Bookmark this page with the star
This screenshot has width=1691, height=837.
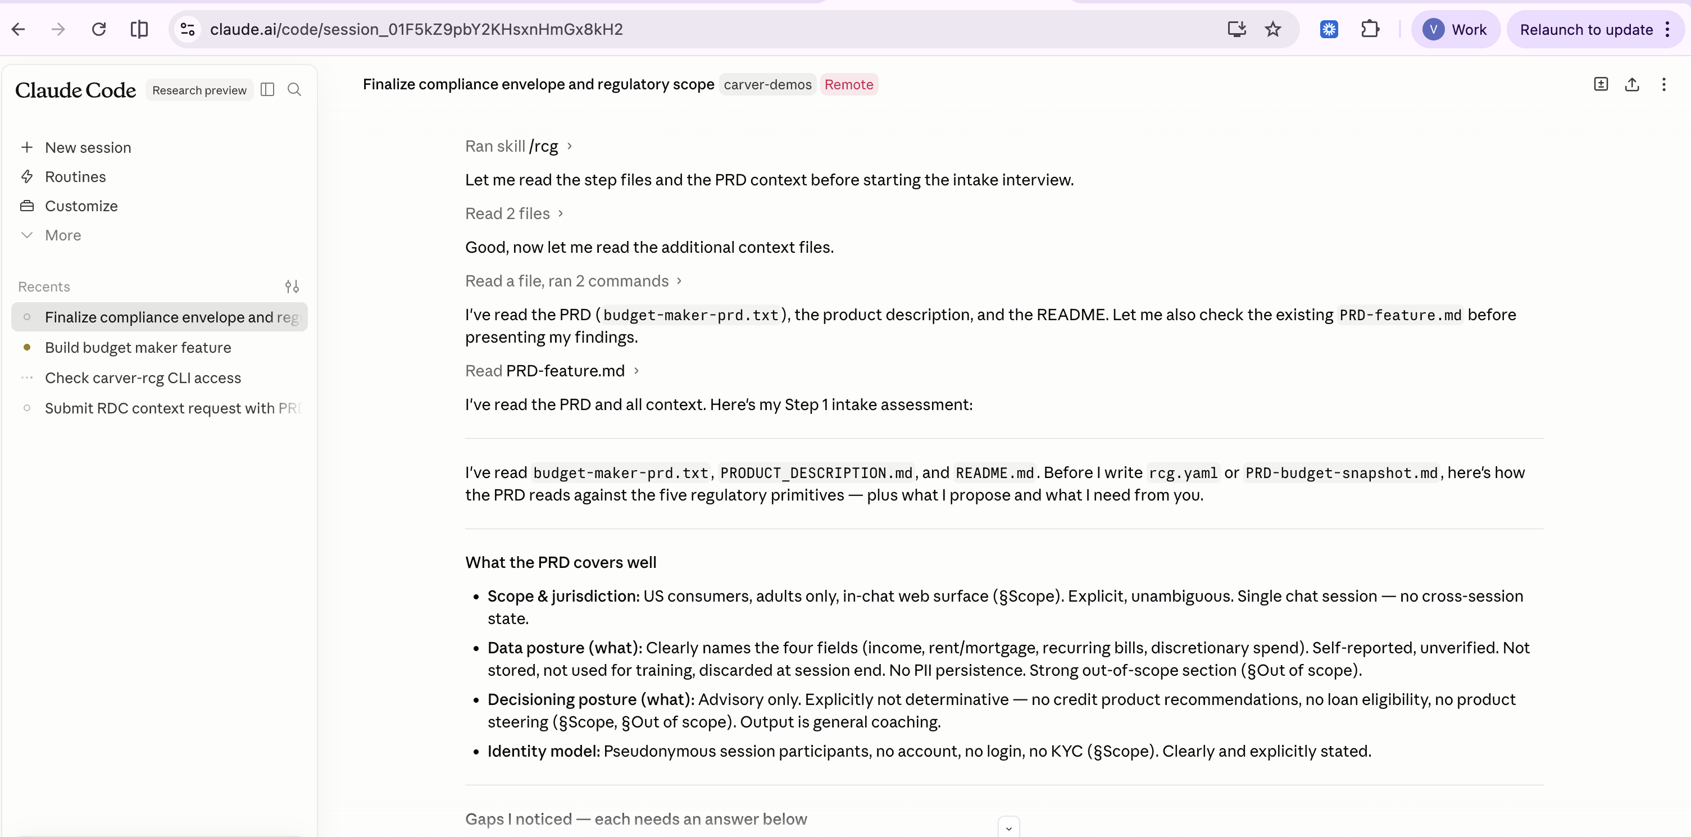click(1273, 30)
